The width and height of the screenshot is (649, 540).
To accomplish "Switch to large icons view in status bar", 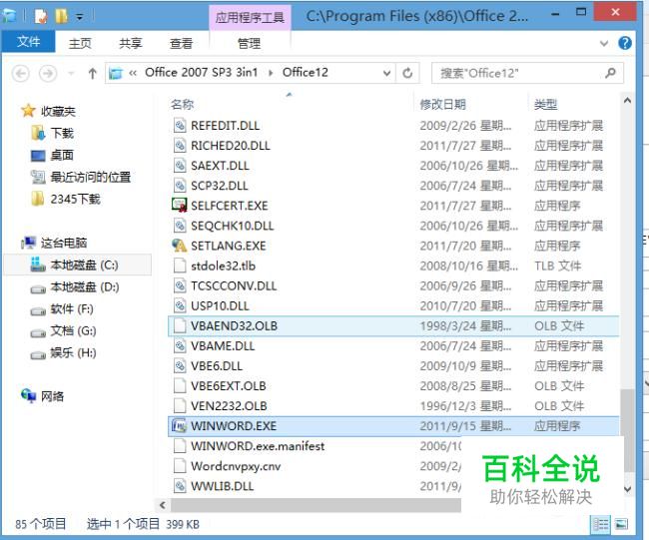I will pos(621,525).
